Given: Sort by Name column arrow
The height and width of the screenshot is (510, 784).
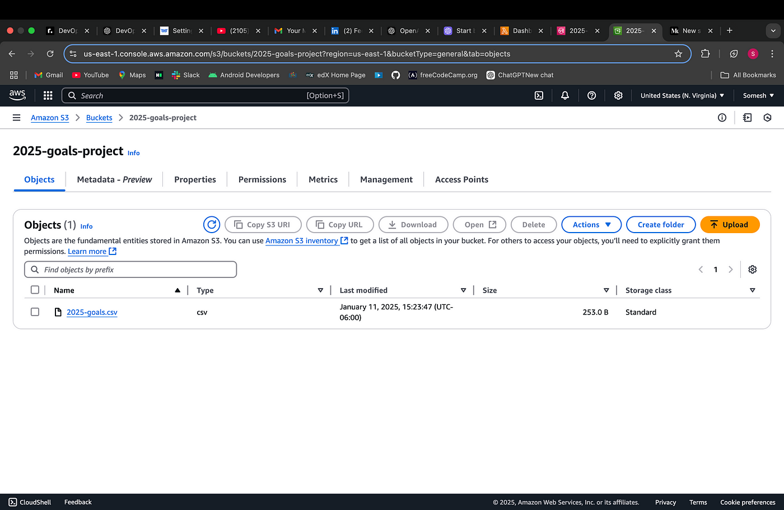Looking at the screenshot, I should pos(178,290).
